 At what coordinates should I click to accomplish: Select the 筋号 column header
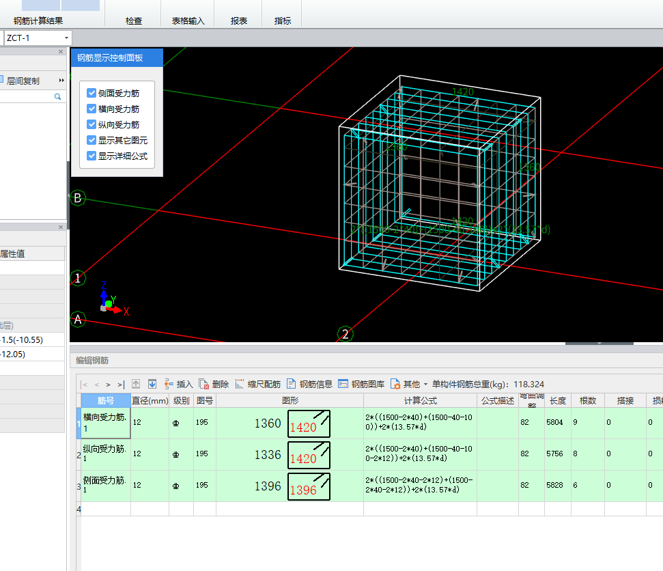[x=106, y=400]
